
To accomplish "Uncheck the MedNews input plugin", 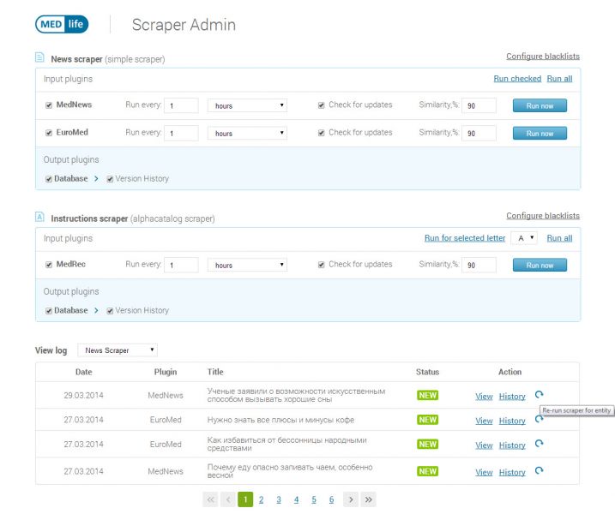I will [x=49, y=105].
